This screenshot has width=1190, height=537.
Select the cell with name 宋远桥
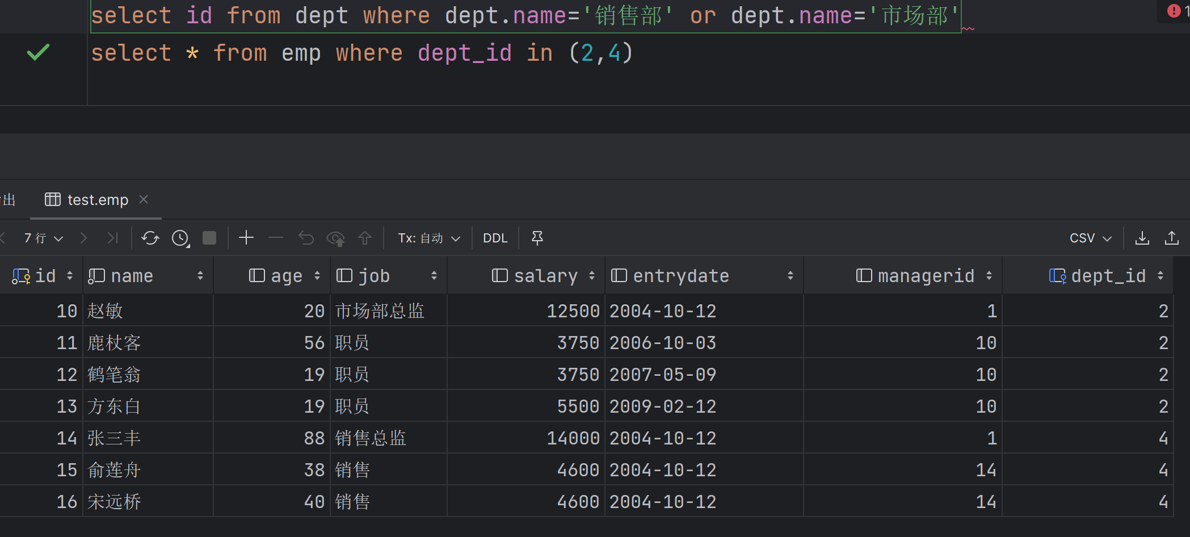(x=148, y=501)
